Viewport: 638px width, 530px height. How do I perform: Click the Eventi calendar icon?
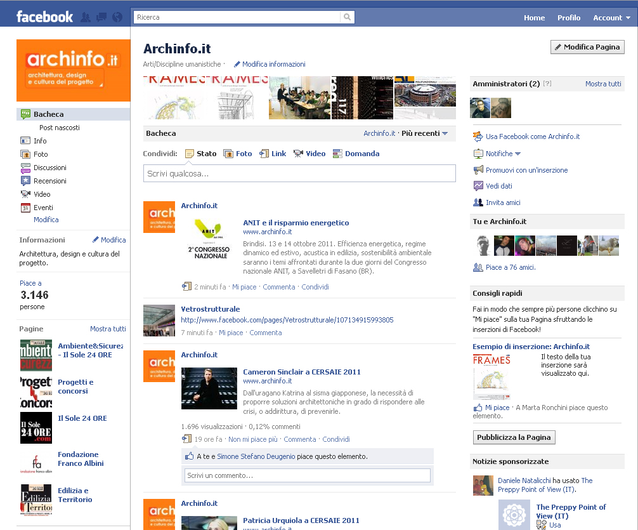click(25, 208)
